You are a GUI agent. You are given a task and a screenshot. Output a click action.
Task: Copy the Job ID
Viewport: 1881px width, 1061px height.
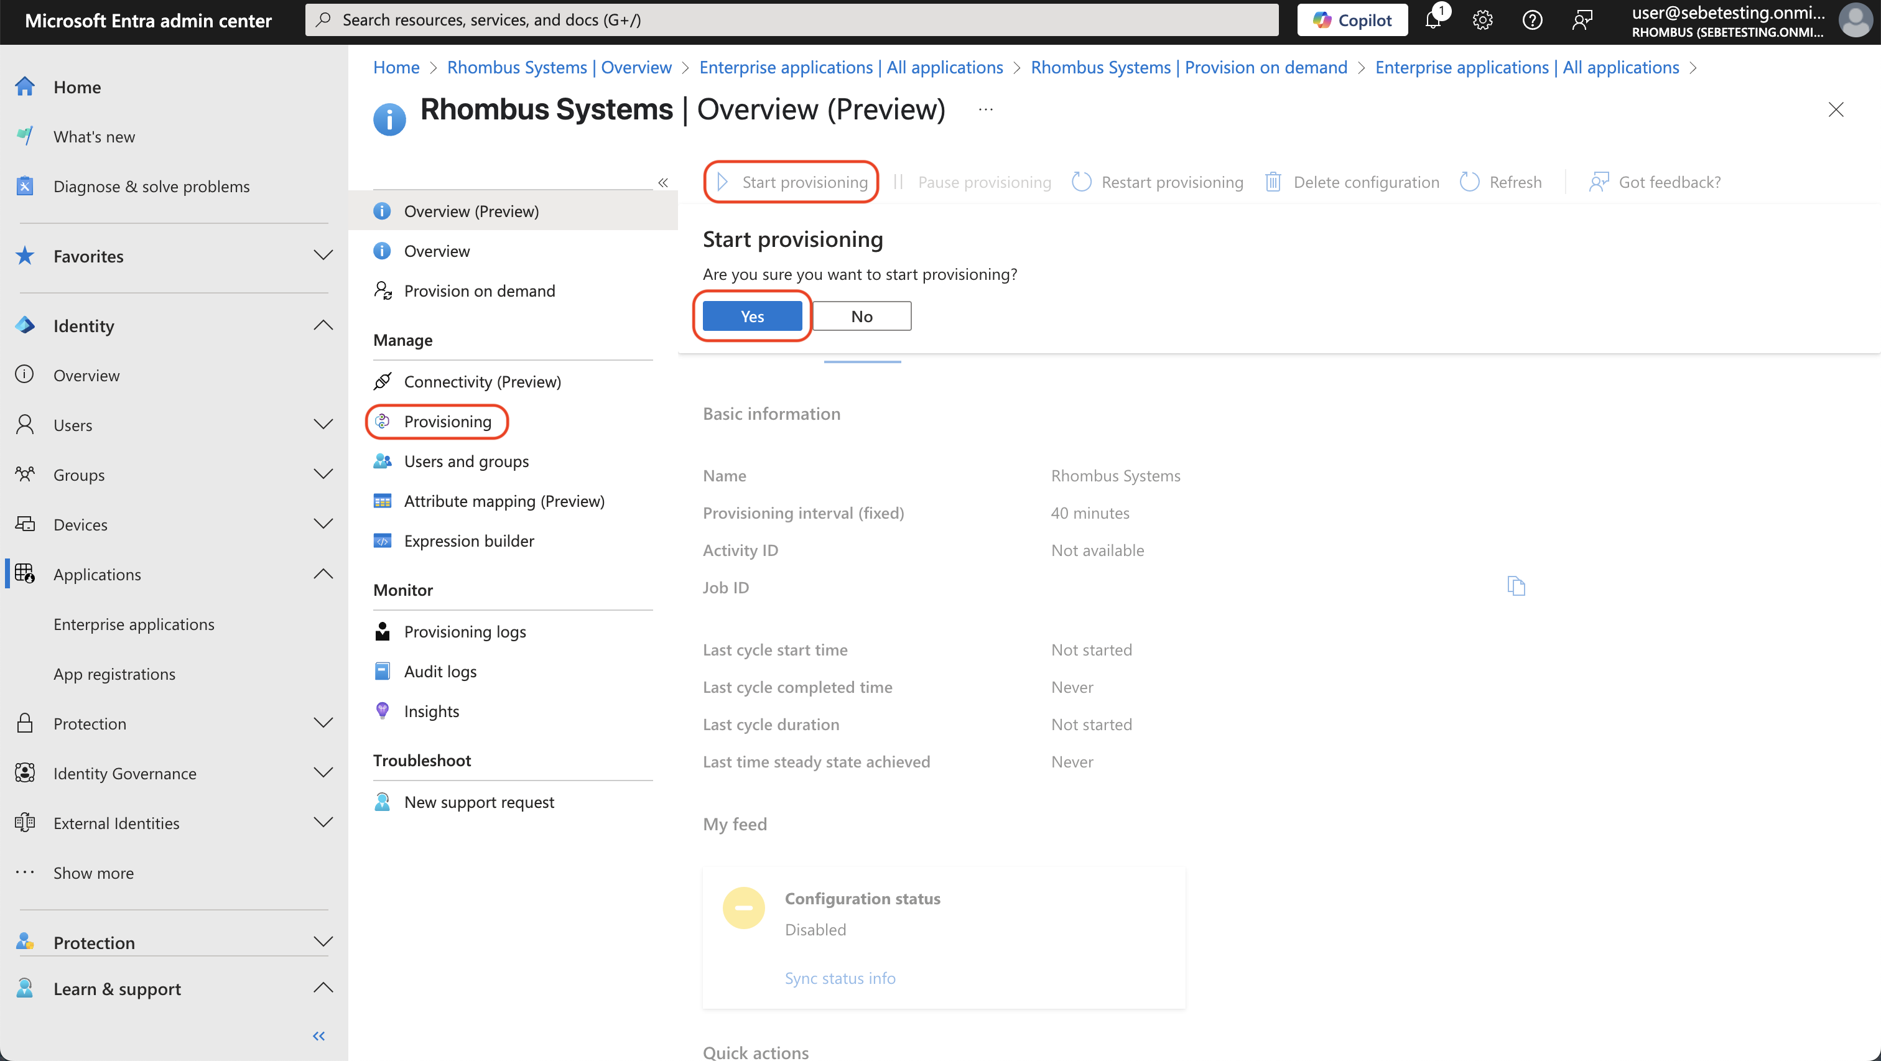(x=1516, y=586)
